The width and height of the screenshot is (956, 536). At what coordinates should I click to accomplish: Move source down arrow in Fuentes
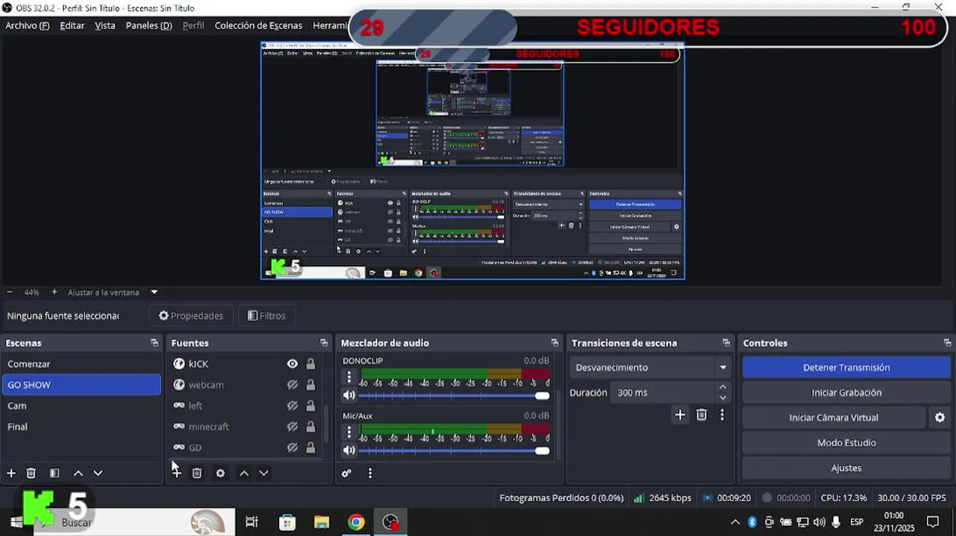coord(264,473)
